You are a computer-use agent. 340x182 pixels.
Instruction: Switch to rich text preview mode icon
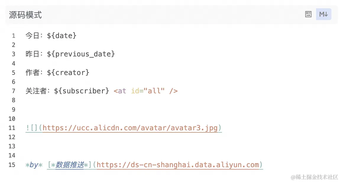pos(308,14)
